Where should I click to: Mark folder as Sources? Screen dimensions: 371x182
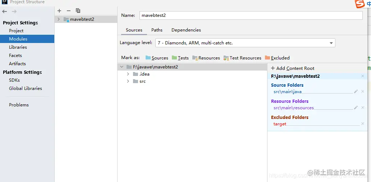coord(157,58)
